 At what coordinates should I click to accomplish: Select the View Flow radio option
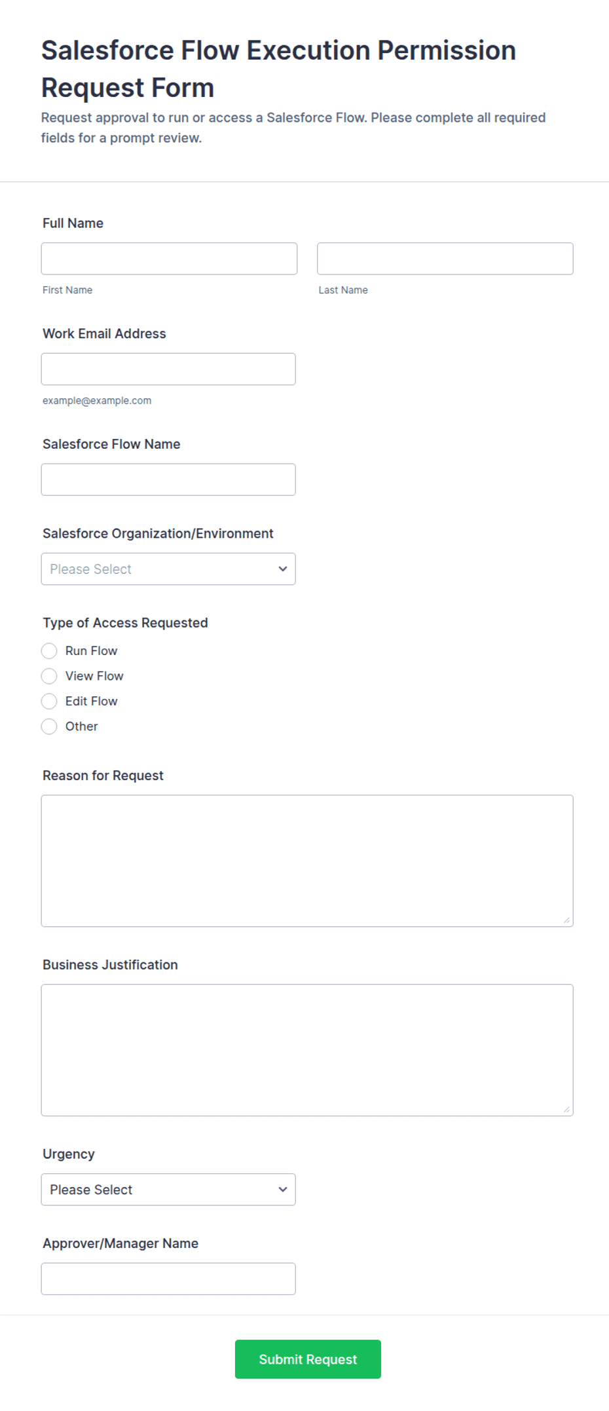pyautogui.click(x=49, y=676)
